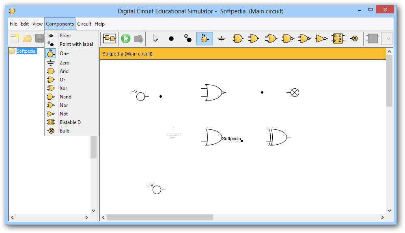
Task: Select the arrow pointer tool
Action: coord(155,39)
